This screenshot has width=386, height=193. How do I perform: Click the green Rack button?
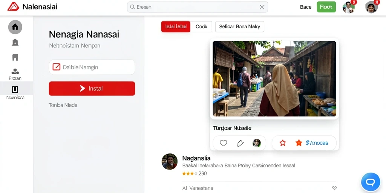[x=326, y=7]
